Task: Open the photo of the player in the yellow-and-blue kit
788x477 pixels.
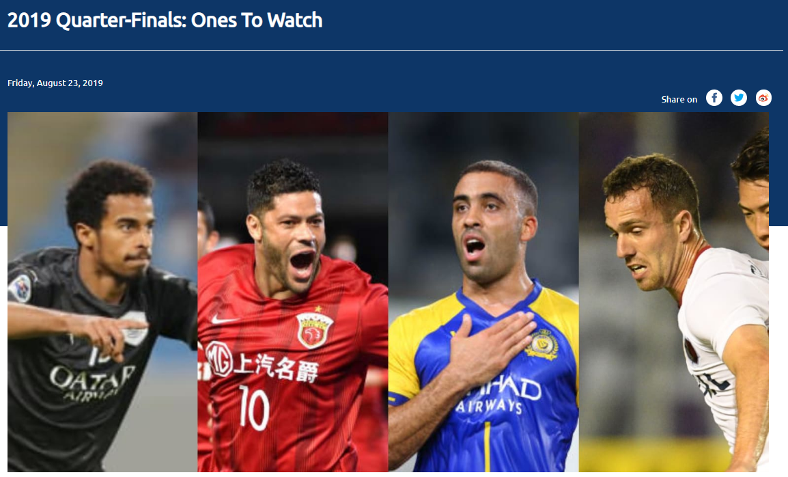Action: click(483, 292)
